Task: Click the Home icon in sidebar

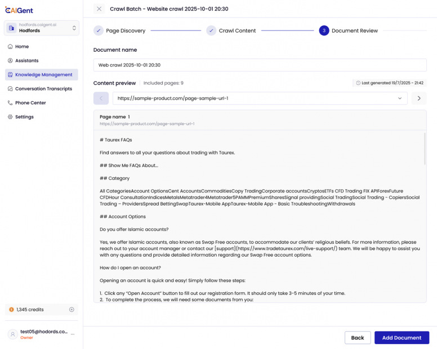Action: coord(10,47)
